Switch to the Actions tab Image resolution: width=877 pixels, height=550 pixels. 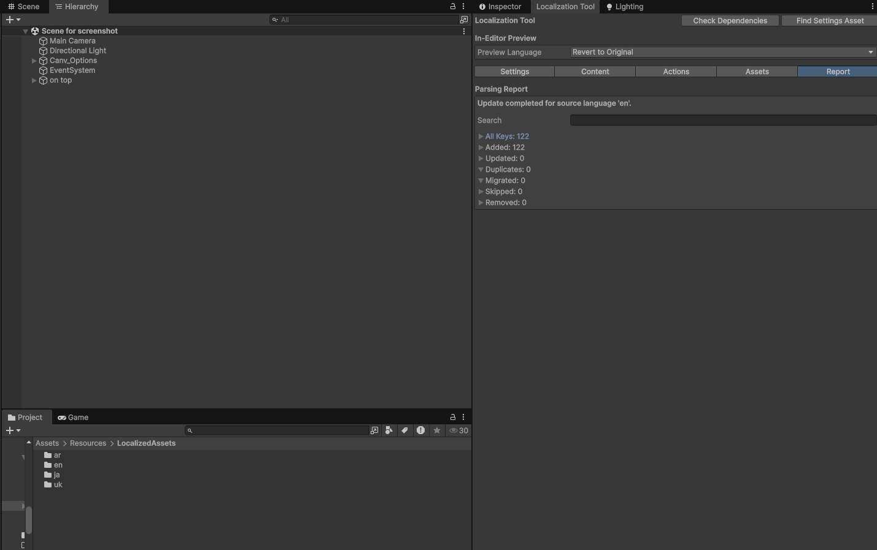(675, 71)
